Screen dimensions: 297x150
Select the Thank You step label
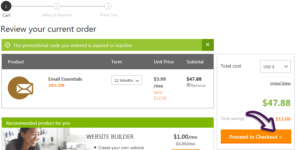click(108, 15)
